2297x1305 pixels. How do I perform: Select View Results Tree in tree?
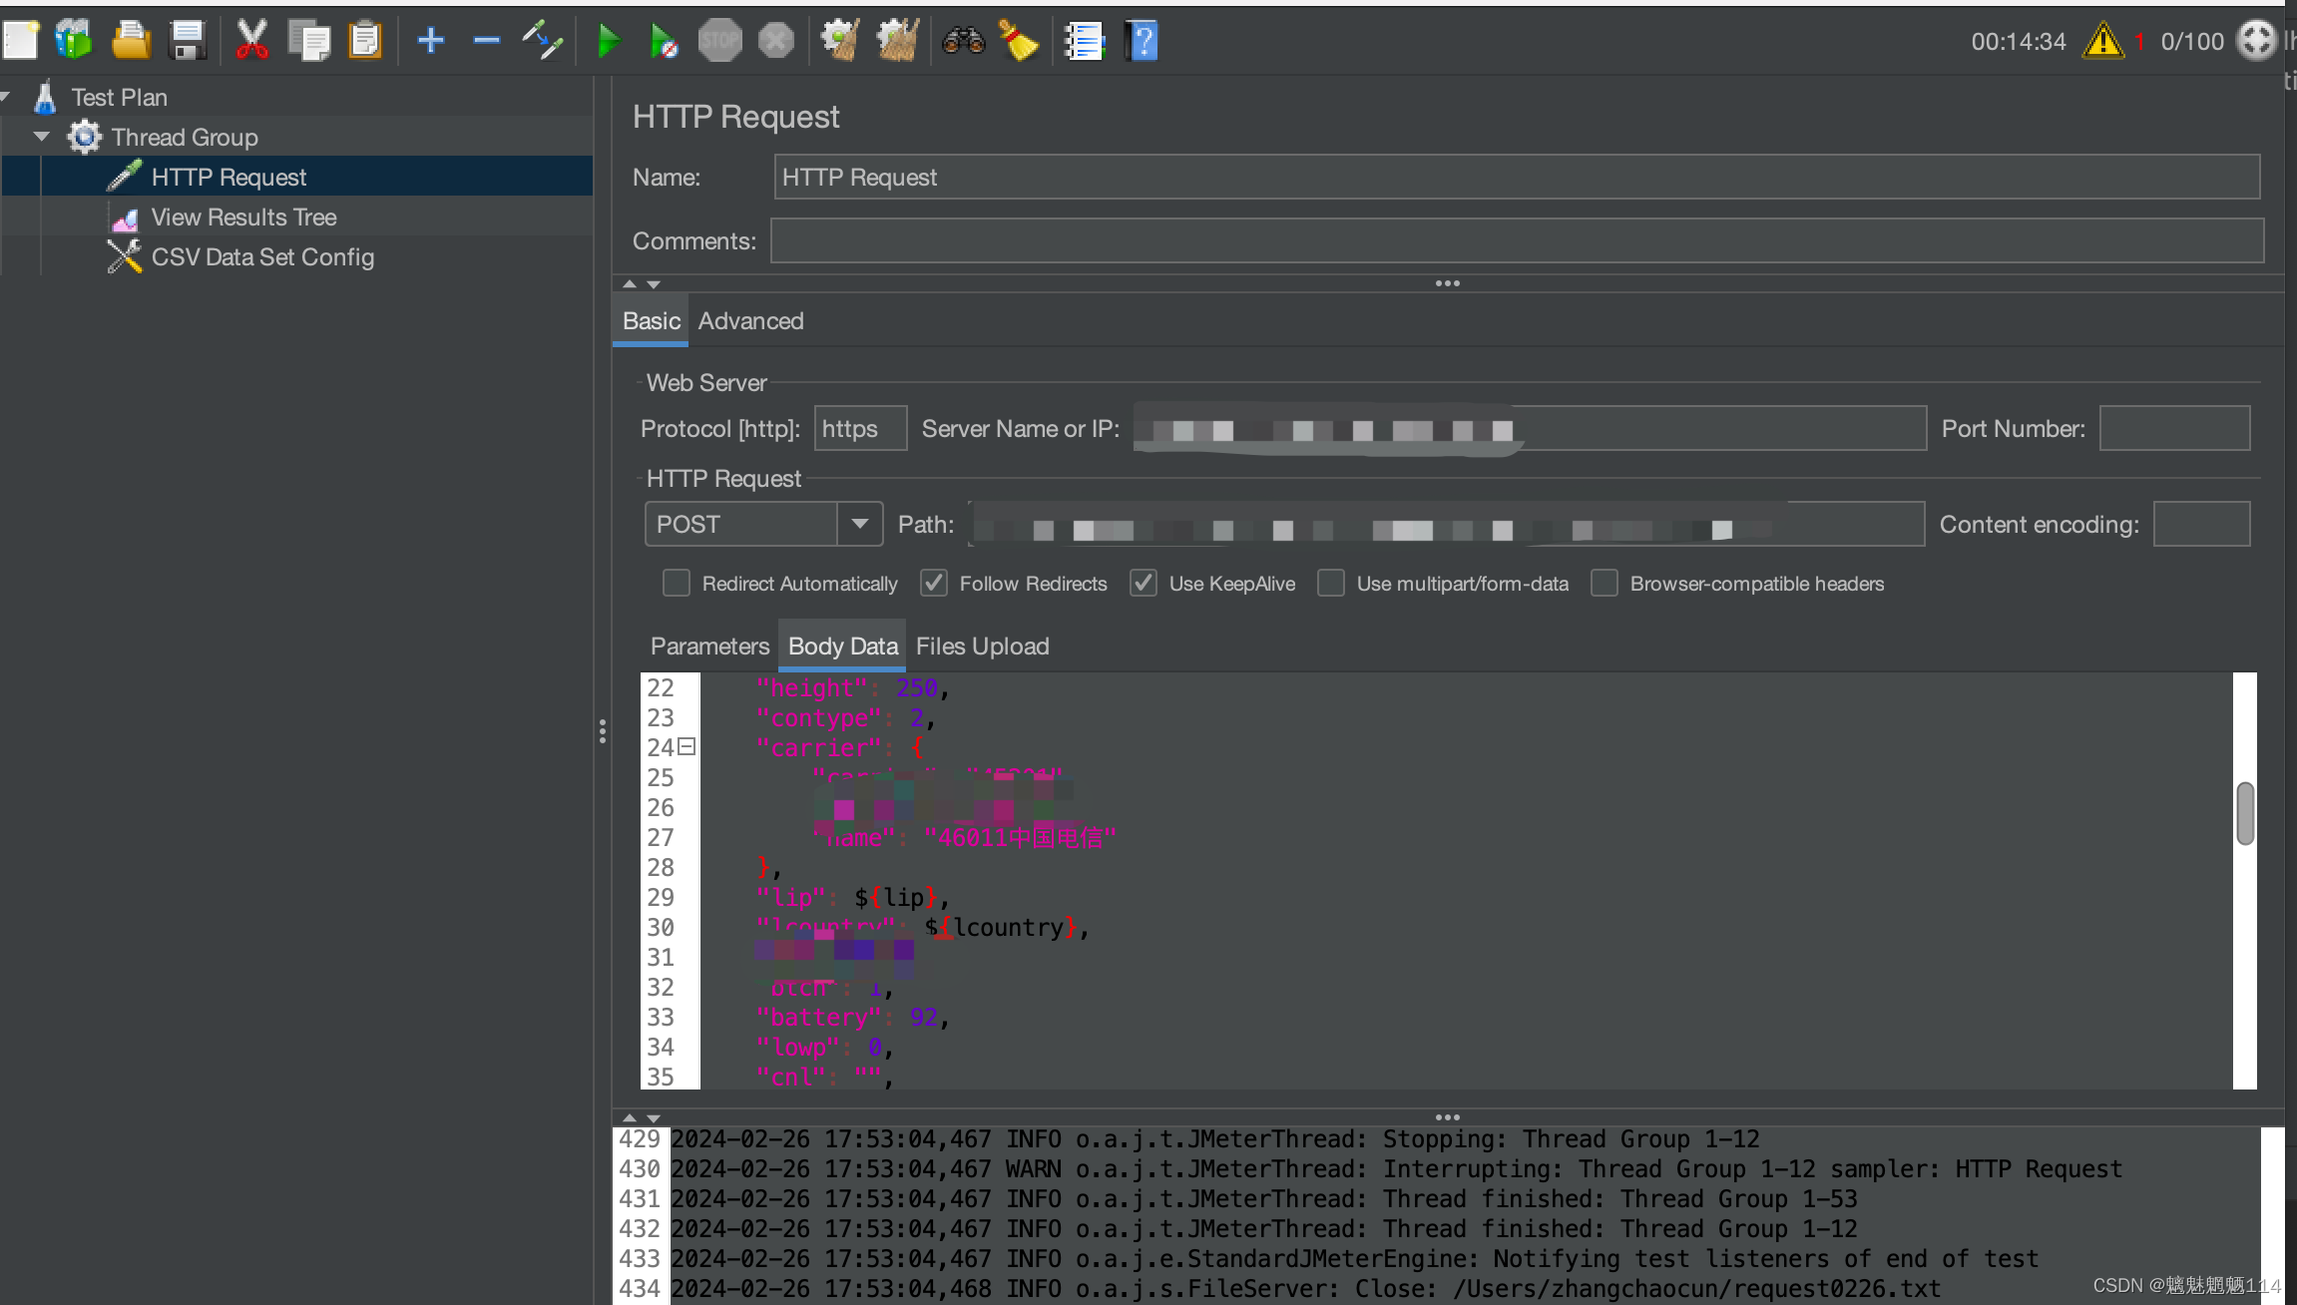click(x=243, y=217)
